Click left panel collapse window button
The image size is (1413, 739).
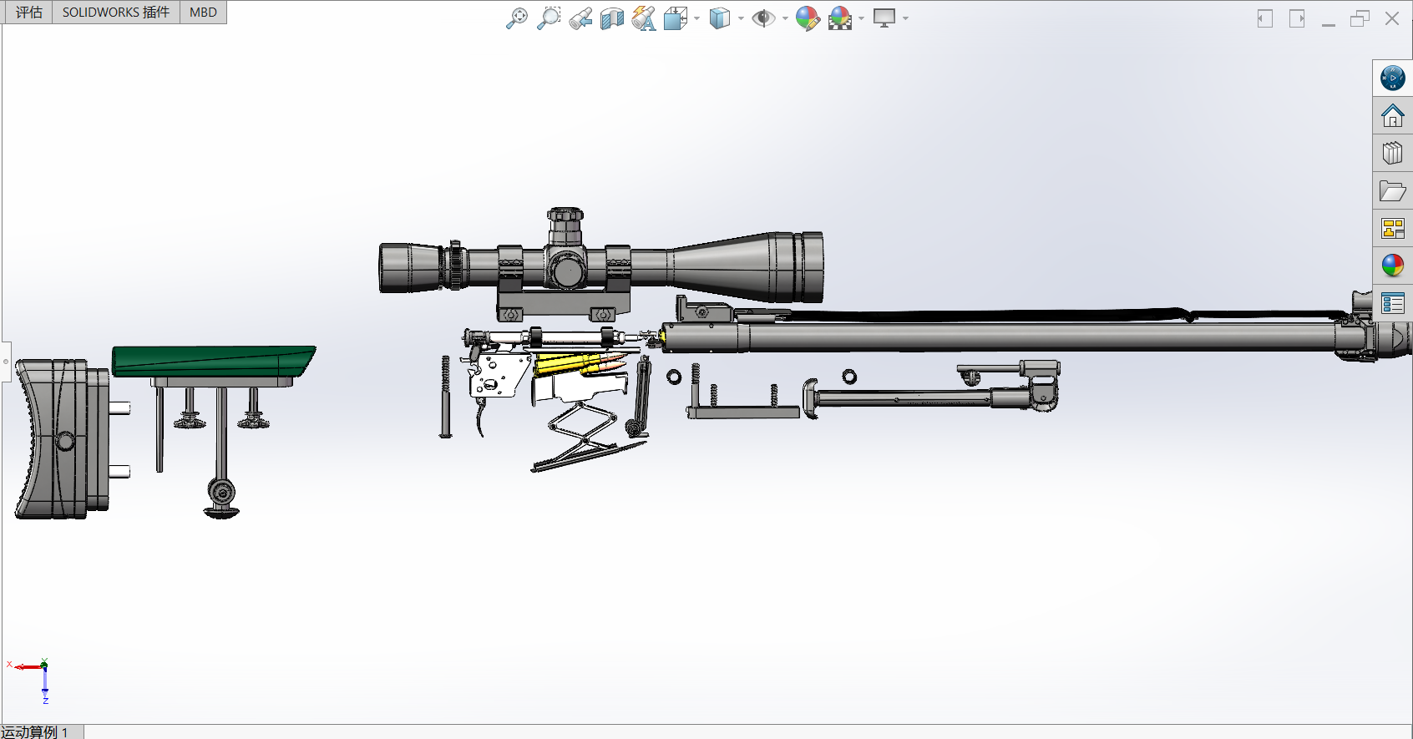click(1265, 18)
